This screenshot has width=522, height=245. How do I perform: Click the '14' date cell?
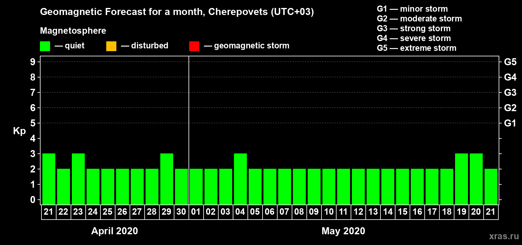click(388, 212)
